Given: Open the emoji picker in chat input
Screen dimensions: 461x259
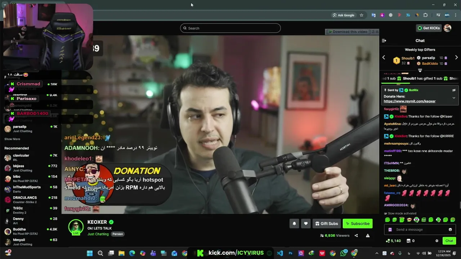Looking at the screenshot, I should 450,230.
